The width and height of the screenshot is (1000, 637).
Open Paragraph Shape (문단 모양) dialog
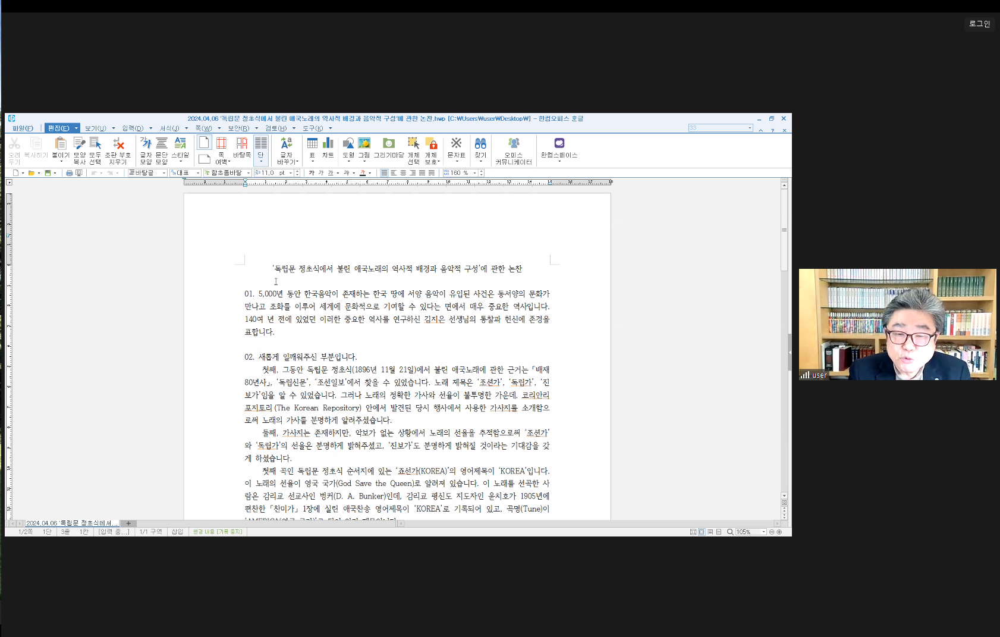(x=162, y=143)
